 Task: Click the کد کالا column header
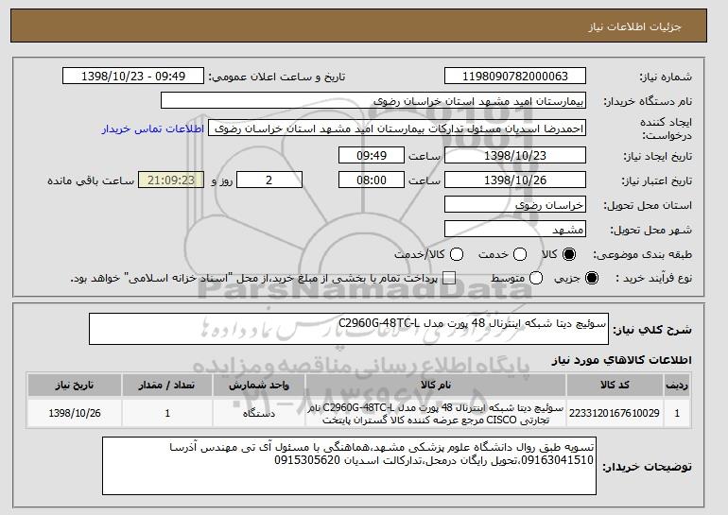pyautogui.click(x=615, y=386)
